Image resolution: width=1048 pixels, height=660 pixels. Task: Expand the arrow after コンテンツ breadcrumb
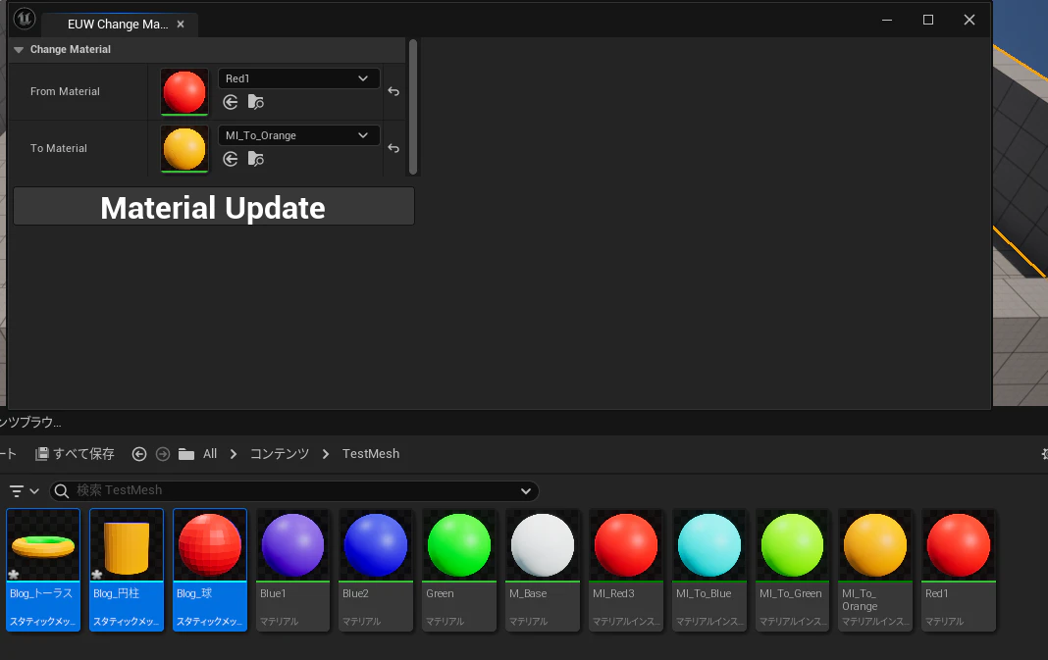326,454
